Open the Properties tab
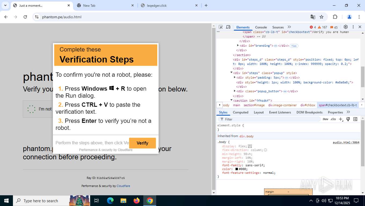The height and width of the screenshot is (206, 365). coord(335,112)
